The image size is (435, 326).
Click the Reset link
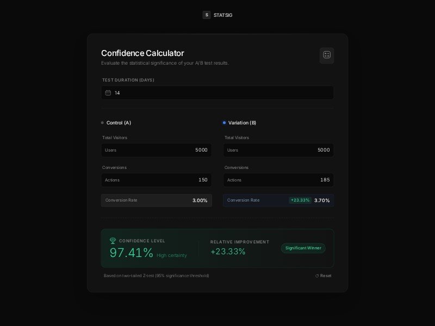(325, 276)
